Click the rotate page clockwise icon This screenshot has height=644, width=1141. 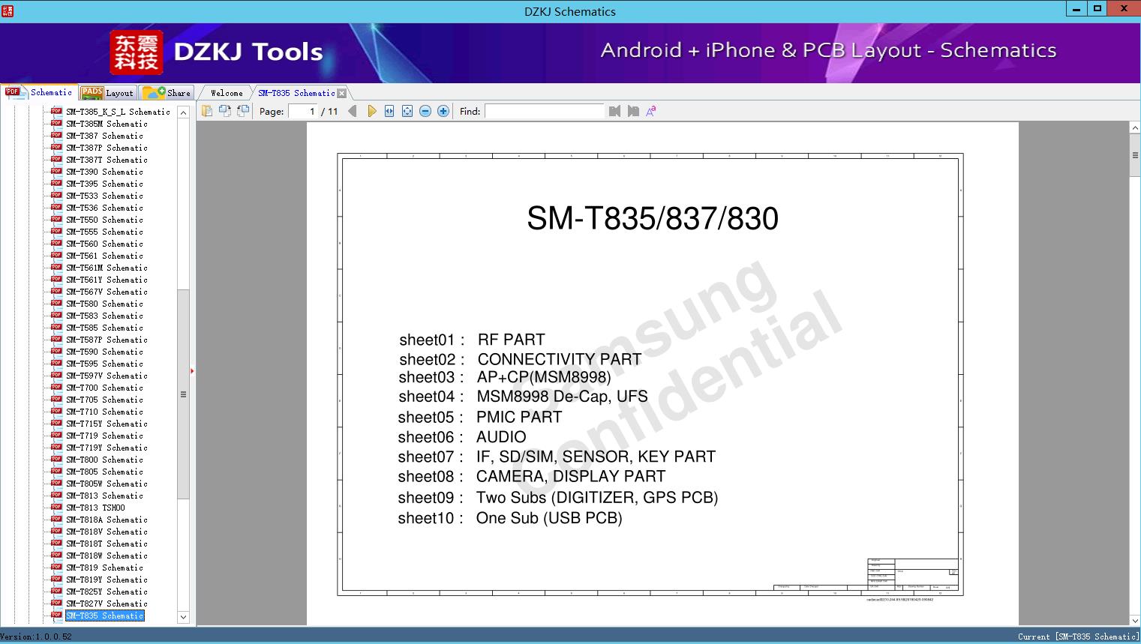(243, 111)
